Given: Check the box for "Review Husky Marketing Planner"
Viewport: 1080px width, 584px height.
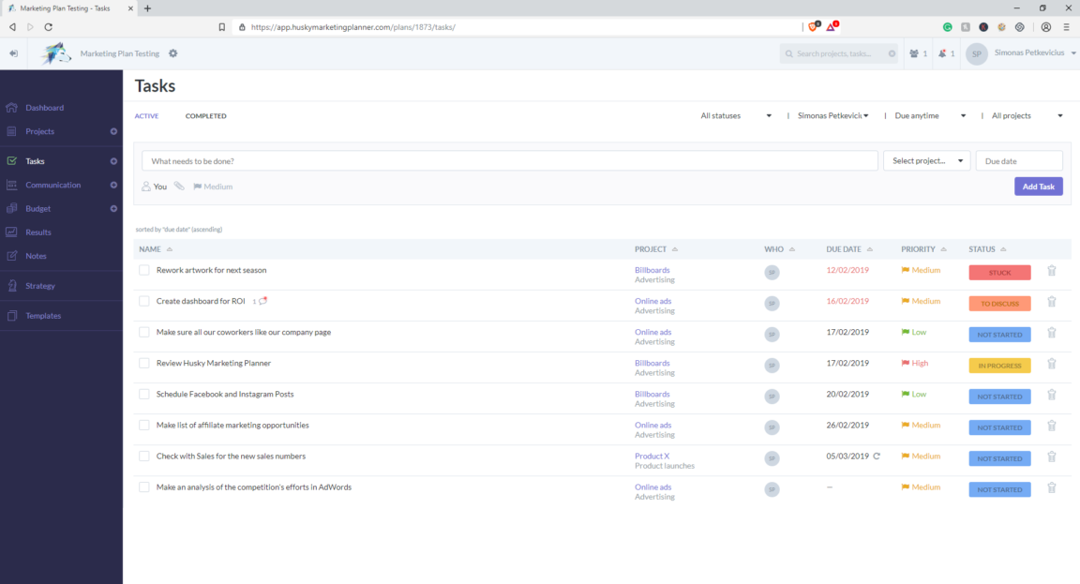Looking at the screenshot, I should point(143,363).
